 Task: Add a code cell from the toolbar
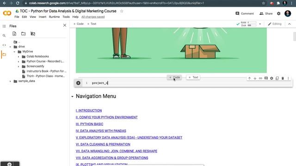(x=79, y=24)
